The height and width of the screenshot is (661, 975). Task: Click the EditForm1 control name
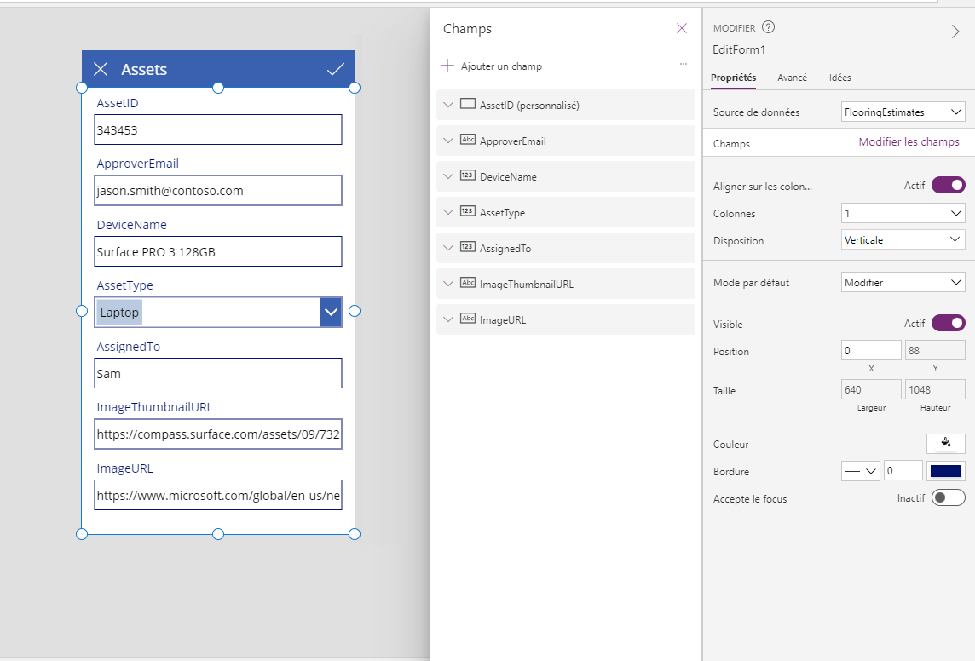pos(739,49)
